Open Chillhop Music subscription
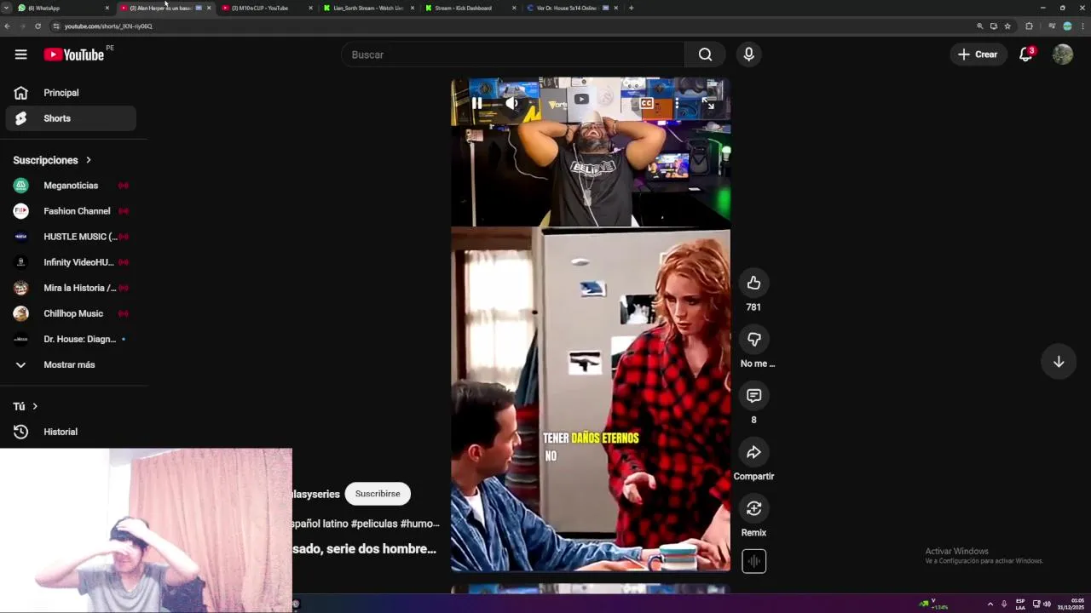 pos(71,313)
